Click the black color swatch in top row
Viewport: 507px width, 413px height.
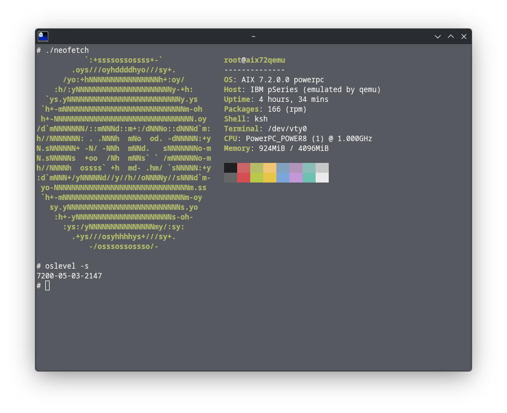(231, 168)
